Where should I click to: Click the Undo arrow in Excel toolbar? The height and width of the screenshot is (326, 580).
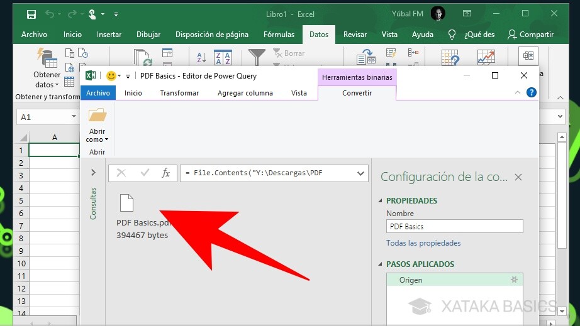tap(50, 14)
